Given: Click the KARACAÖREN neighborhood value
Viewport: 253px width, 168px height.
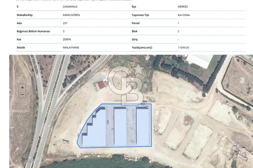Looking at the screenshot, I should pyautogui.click(x=71, y=15).
